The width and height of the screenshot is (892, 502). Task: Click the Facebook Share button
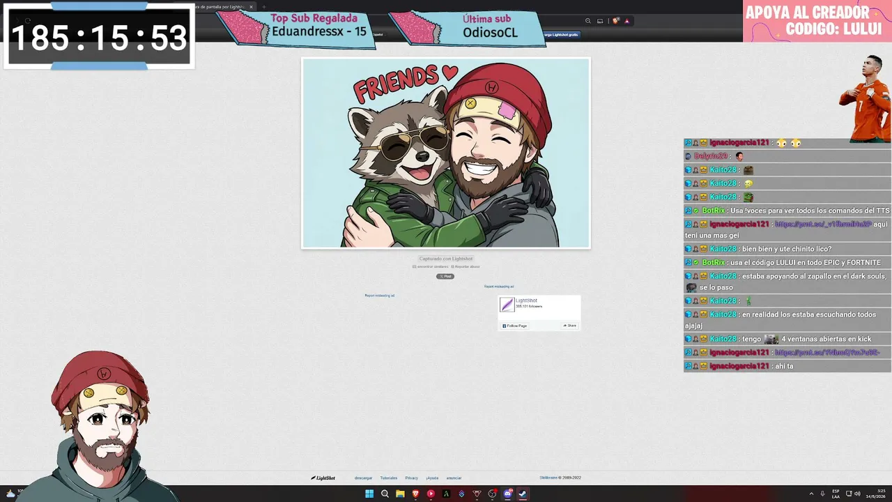pyautogui.click(x=570, y=326)
